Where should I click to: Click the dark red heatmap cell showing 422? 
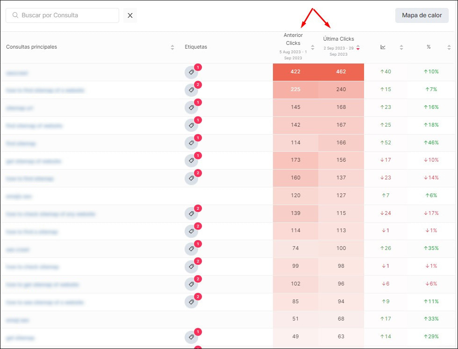coord(295,72)
